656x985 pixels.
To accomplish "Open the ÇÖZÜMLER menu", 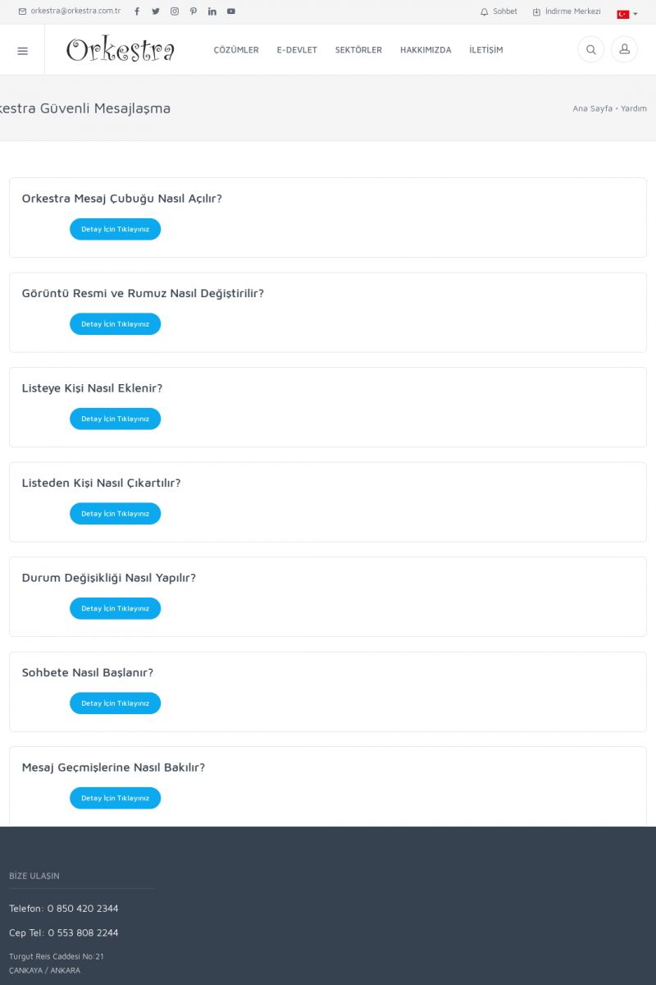I will click(236, 50).
